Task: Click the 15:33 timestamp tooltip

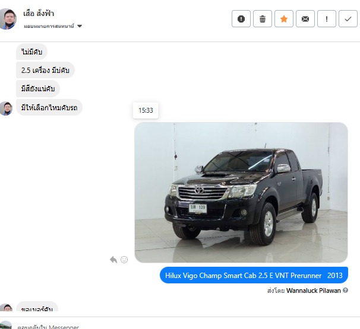Action: click(146, 110)
